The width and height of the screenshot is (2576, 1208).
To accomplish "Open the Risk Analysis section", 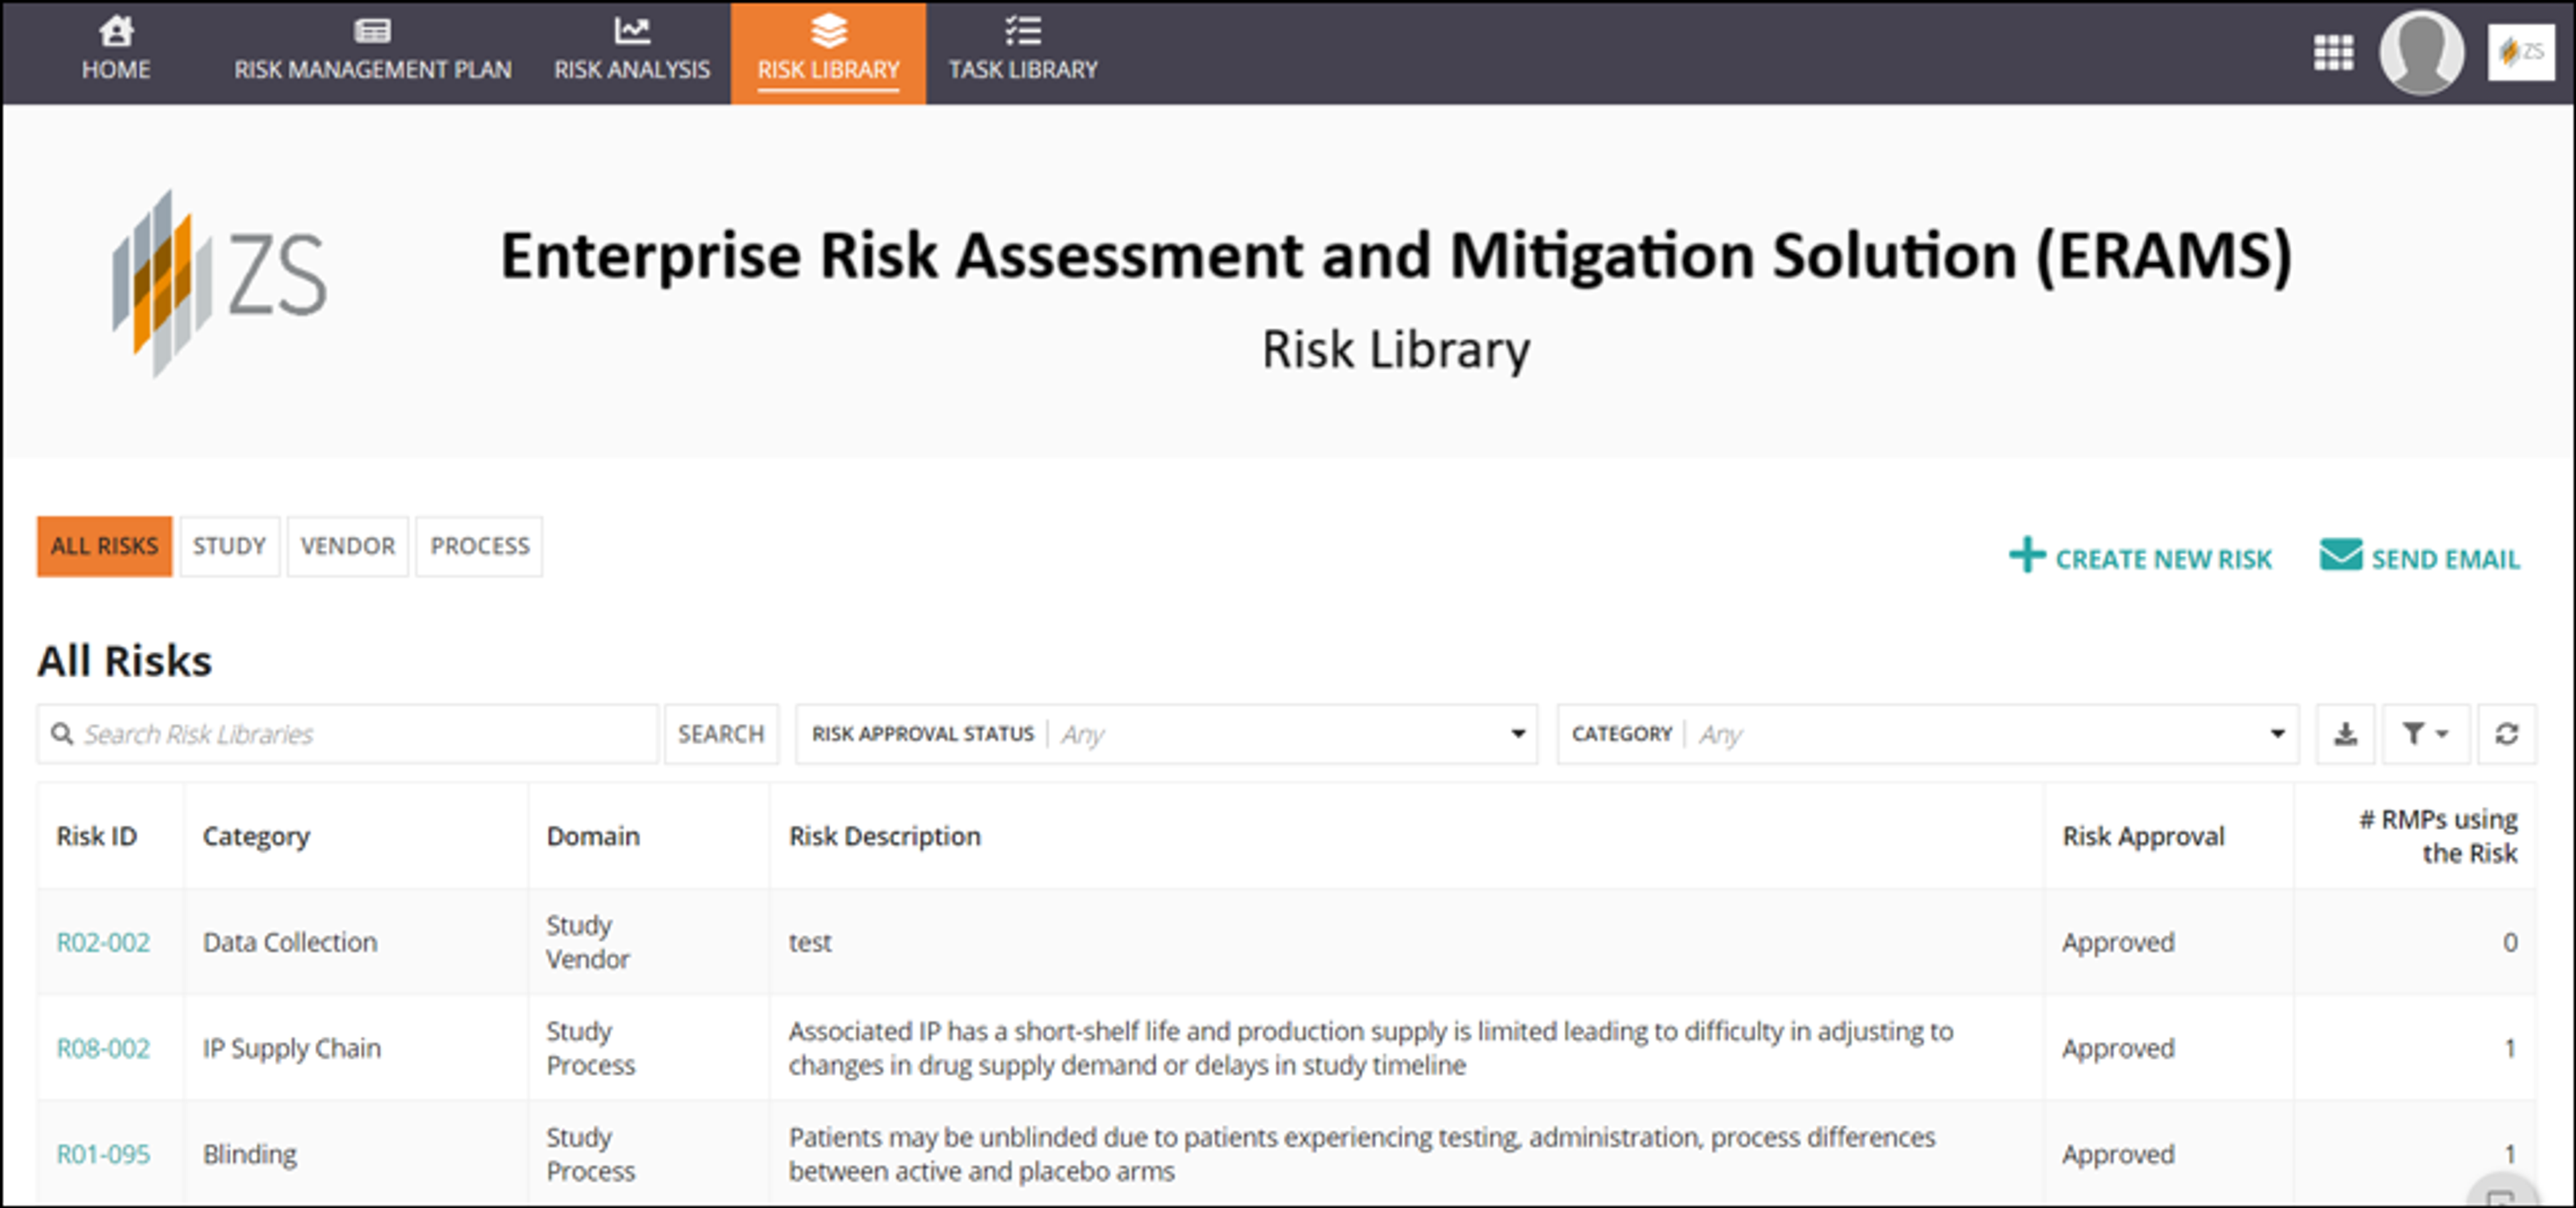I will (632, 50).
